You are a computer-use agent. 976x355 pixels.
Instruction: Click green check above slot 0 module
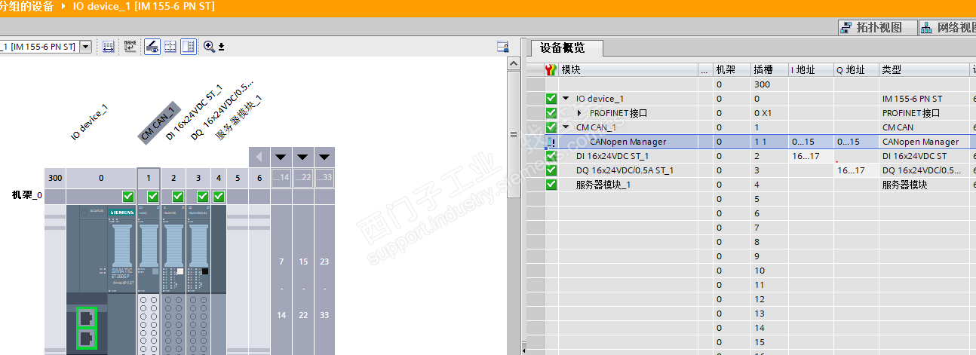[x=128, y=197]
